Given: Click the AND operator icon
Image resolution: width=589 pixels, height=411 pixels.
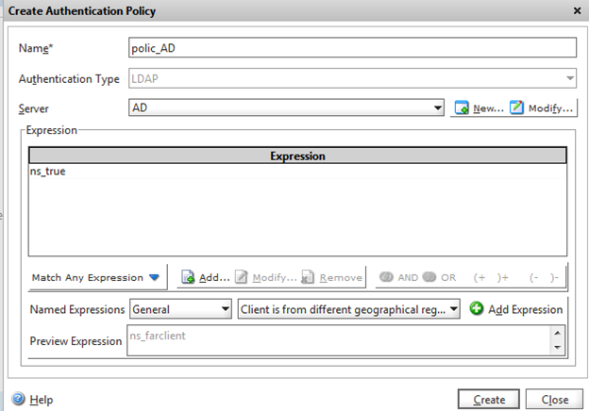Looking at the screenshot, I should point(386,277).
